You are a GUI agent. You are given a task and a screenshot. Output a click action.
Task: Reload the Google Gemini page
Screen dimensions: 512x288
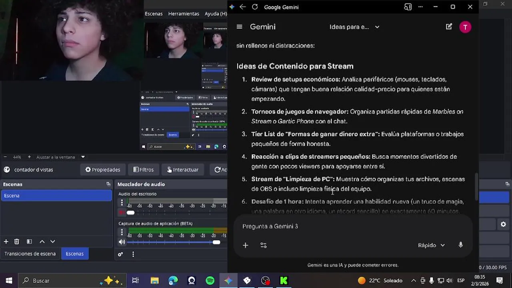[x=255, y=7]
